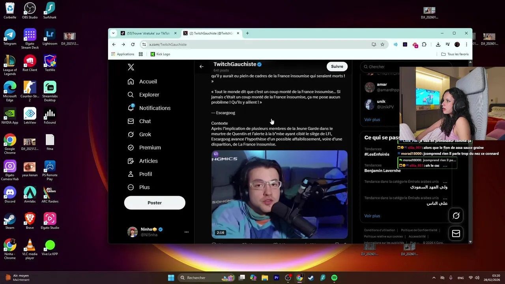Open Streamlabs Desktop icon

50,92
